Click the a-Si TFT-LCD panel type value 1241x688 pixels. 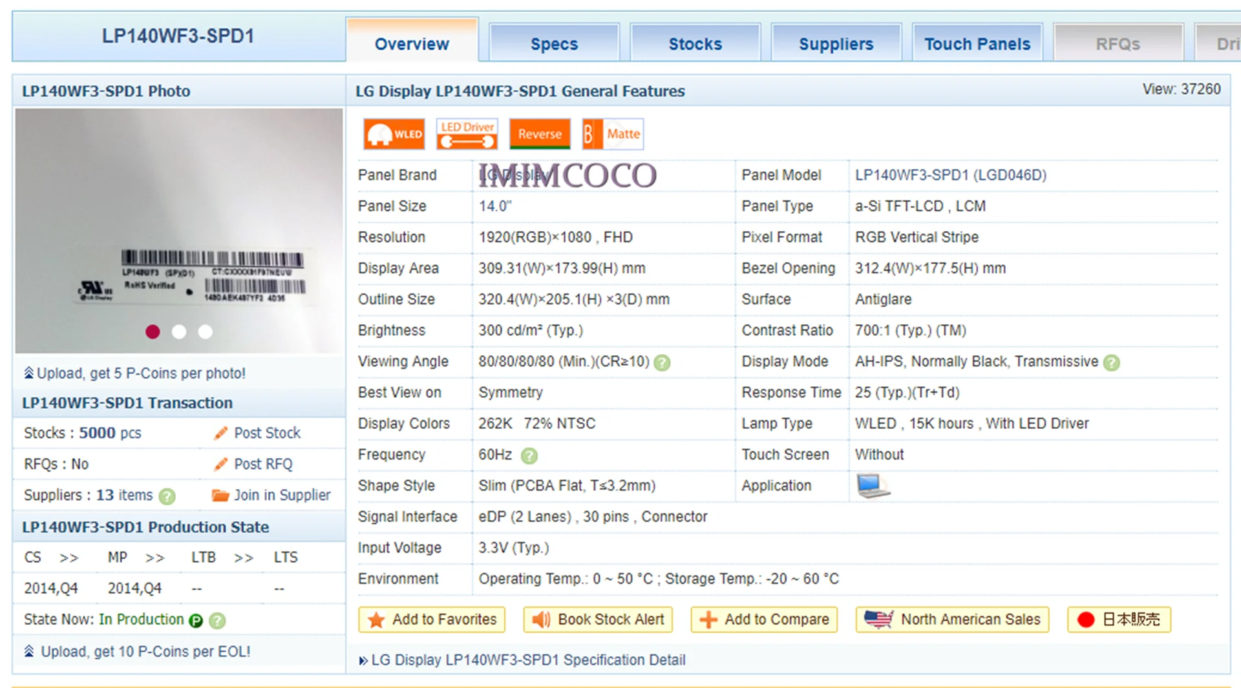920,206
